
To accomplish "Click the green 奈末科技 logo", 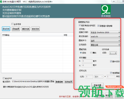I will (106, 9).
